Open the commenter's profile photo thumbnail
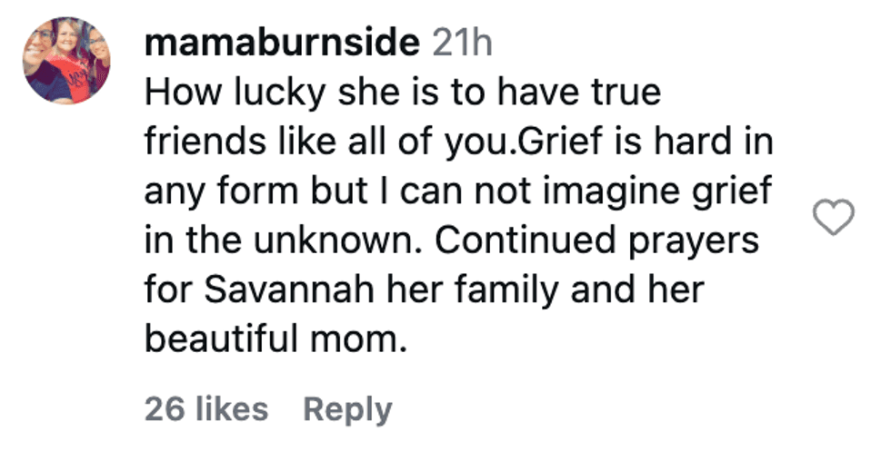Viewport: 891px width, 461px height. click(x=66, y=61)
